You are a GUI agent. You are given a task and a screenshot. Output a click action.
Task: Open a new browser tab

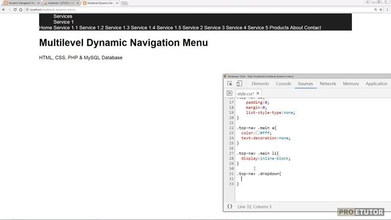pos(125,3)
